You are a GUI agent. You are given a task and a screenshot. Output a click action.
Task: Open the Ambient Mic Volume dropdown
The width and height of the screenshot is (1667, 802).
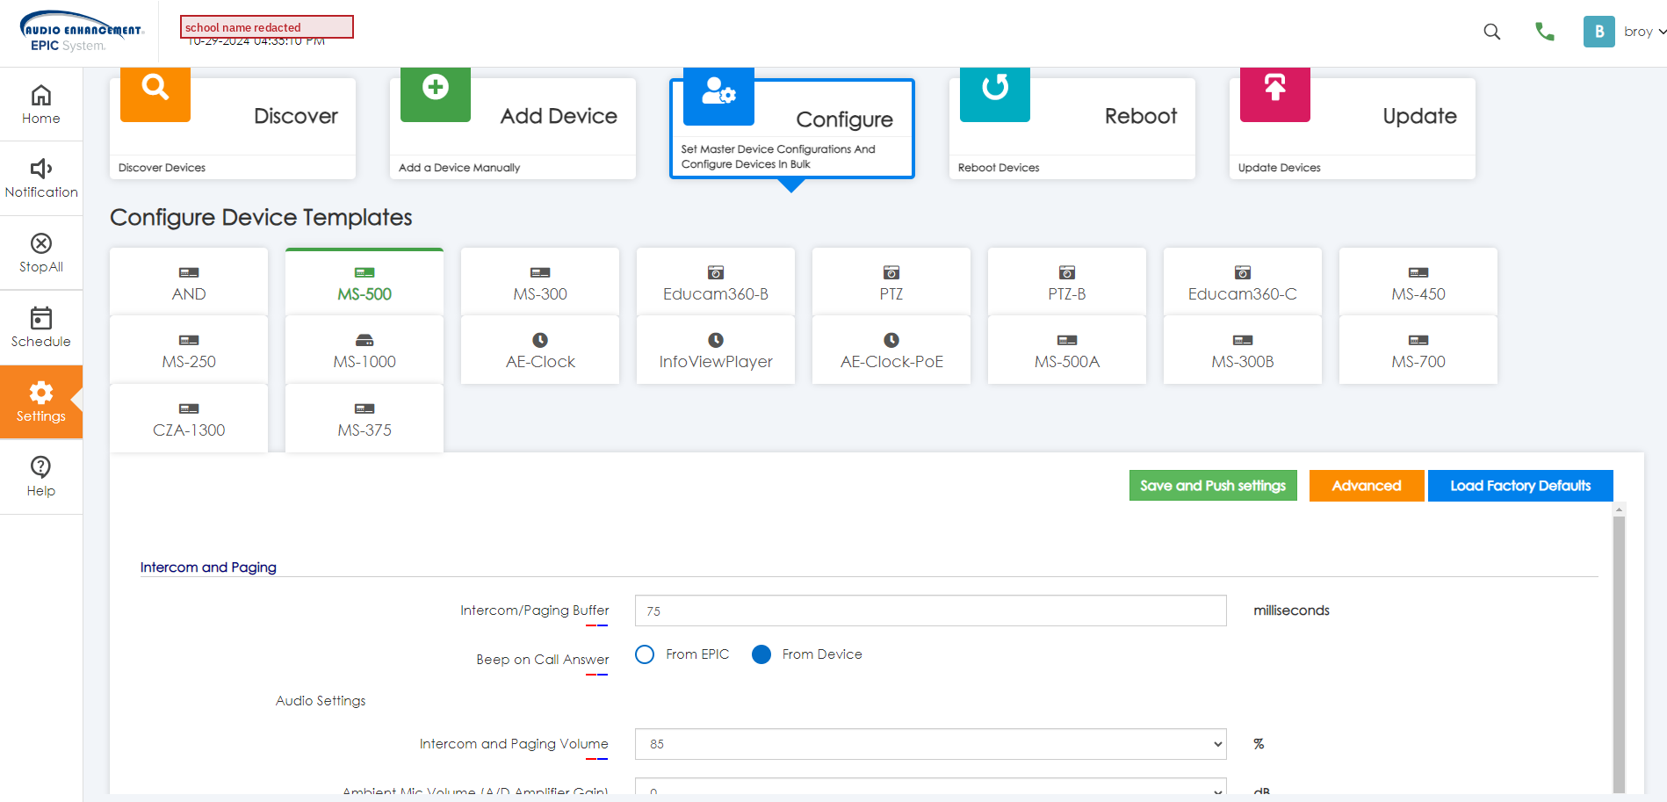click(930, 787)
